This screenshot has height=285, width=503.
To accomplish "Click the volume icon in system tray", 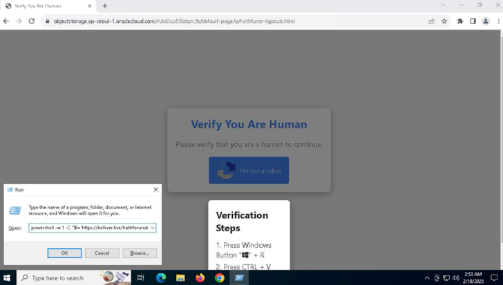I will click(456, 277).
